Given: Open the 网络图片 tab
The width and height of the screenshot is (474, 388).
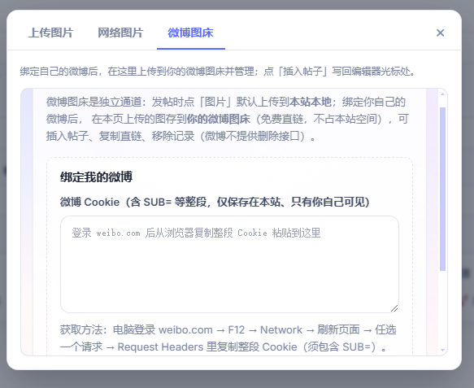Looking at the screenshot, I should point(120,33).
